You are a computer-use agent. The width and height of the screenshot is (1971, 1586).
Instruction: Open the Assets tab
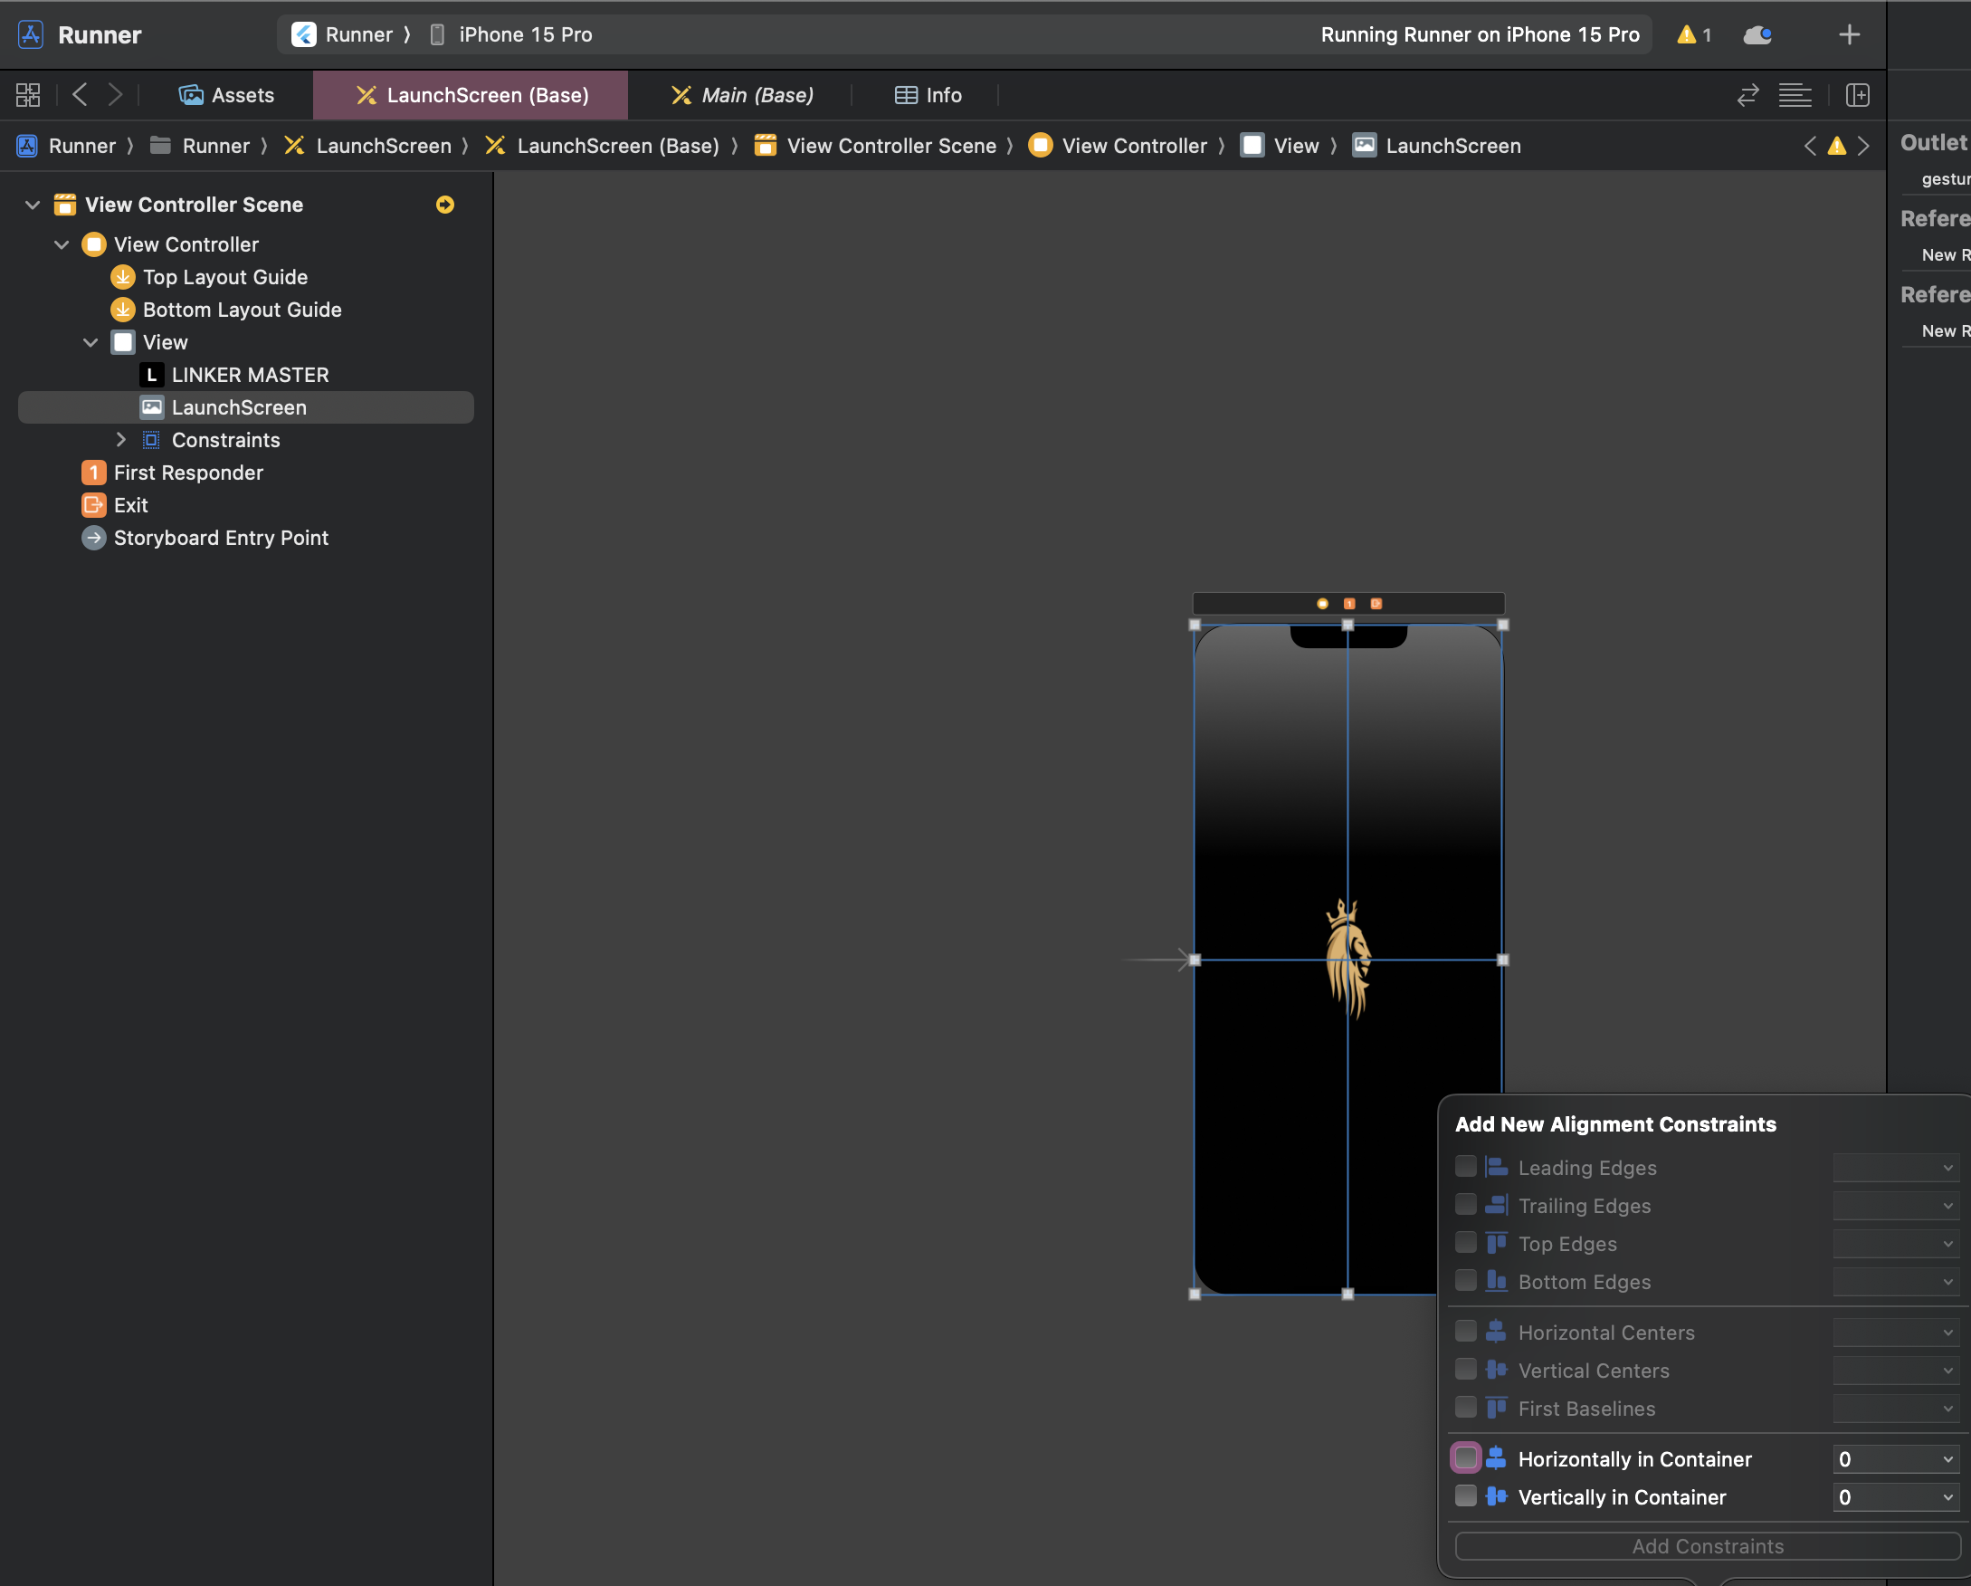[x=227, y=95]
